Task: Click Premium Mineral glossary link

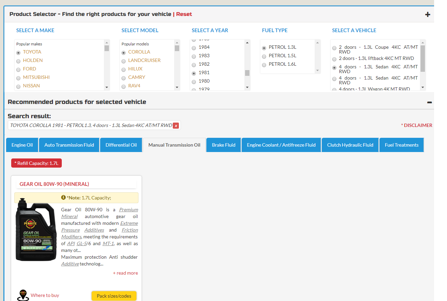Action: coord(129,210)
